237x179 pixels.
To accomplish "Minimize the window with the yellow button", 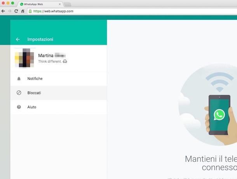I will coord(8,3).
